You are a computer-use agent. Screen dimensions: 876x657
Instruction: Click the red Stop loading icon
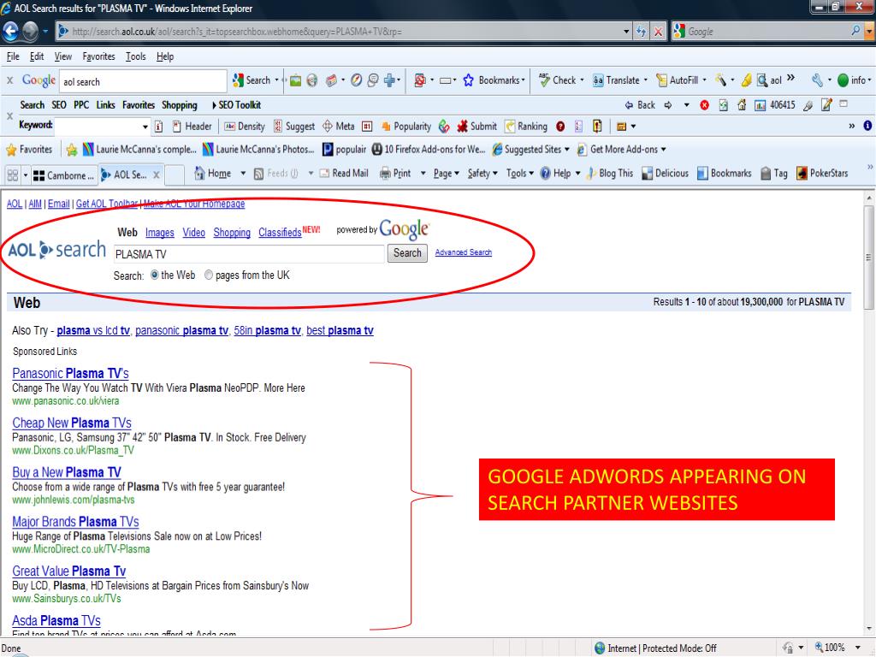[658, 32]
